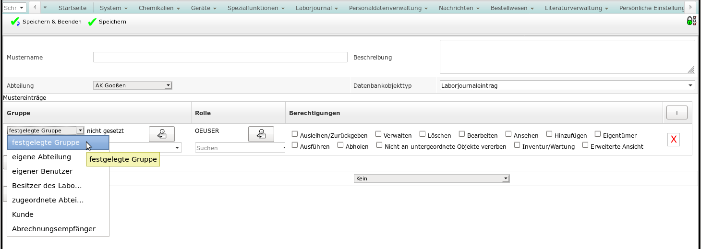Viewport: 701px width, 249px height.
Task: Click the Mustername text field
Action: (x=220, y=57)
